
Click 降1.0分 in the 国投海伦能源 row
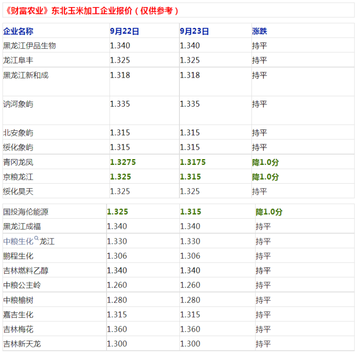pyautogui.click(x=269, y=212)
